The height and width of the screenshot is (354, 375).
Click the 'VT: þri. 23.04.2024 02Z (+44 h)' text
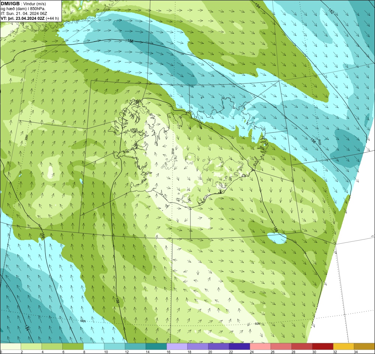[30, 18]
